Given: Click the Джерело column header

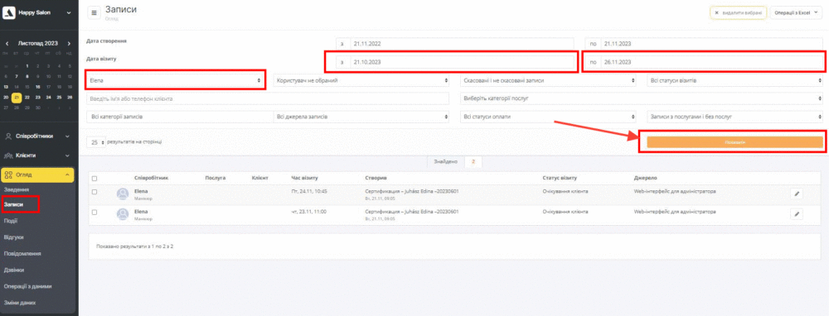Looking at the screenshot, I should pos(646,179).
